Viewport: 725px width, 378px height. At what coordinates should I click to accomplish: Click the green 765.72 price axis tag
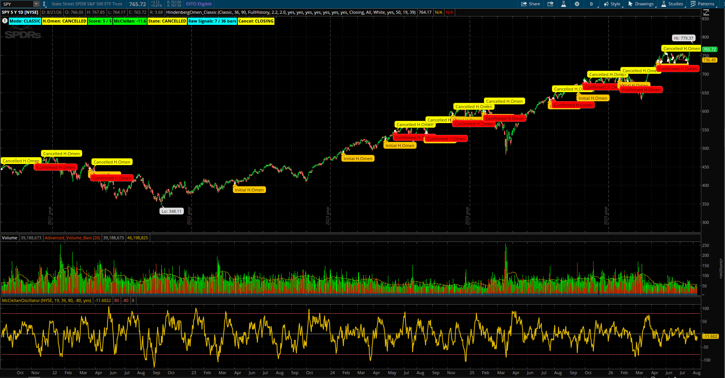click(x=709, y=49)
